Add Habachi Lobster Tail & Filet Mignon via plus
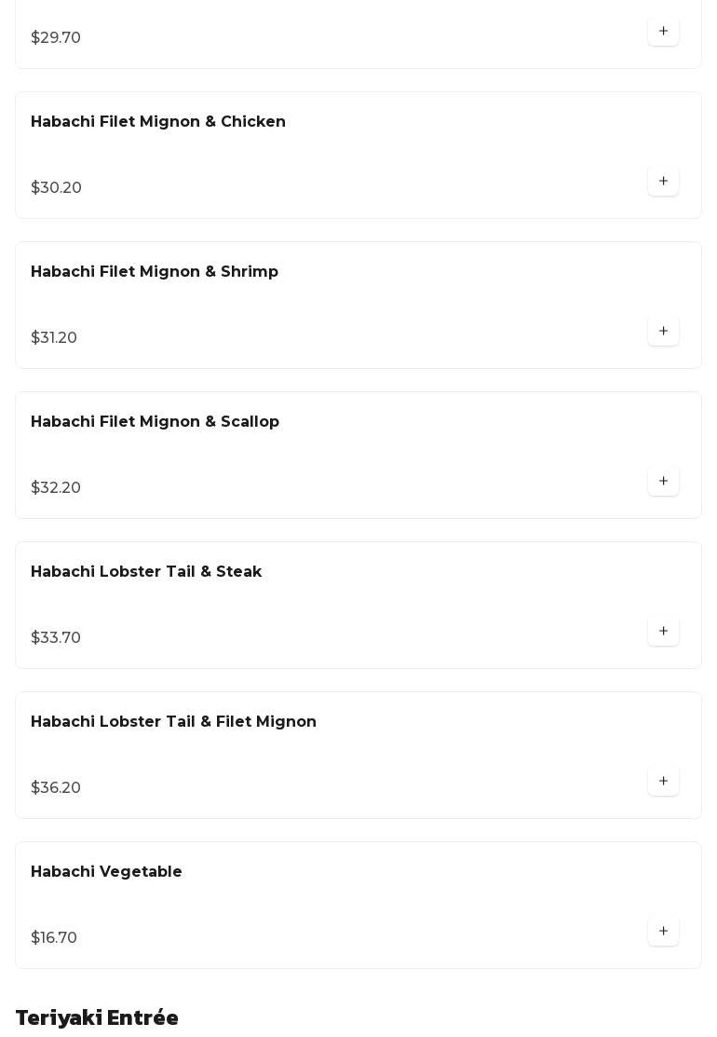Image resolution: width=717 pixels, height=1037 pixels. click(x=663, y=781)
